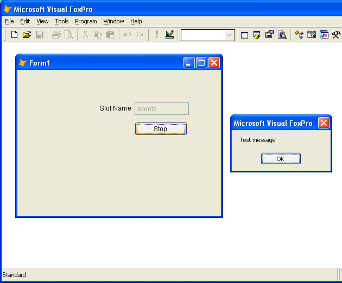Click the Open folder toolbar icon

coord(27,35)
